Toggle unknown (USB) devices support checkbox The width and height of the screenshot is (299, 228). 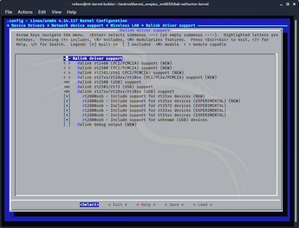pos(67,120)
